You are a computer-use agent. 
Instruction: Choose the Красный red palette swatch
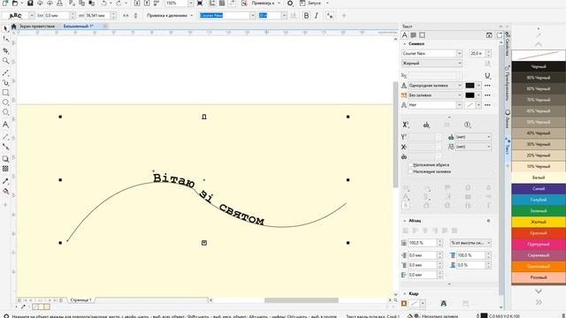[x=539, y=233]
